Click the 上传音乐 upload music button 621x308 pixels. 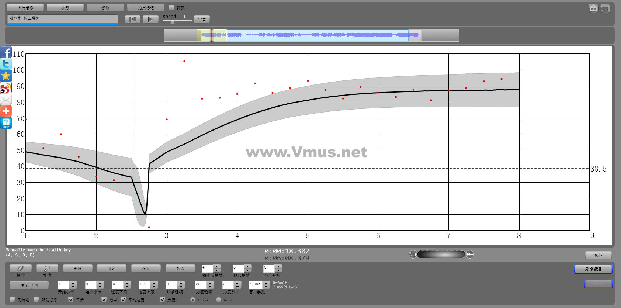tap(25, 8)
